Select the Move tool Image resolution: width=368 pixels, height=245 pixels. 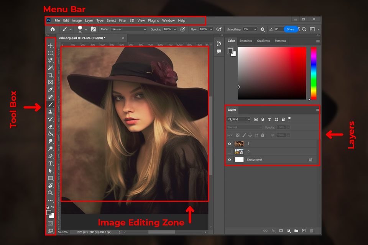[50, 46]
